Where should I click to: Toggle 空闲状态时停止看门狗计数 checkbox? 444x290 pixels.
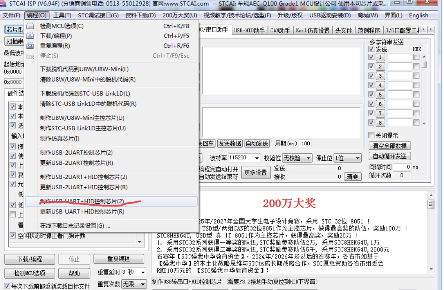coord(12,235)
